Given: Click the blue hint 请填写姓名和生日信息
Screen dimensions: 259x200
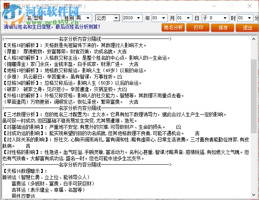Looking at the screenshot, I should (x=52, y=27).
